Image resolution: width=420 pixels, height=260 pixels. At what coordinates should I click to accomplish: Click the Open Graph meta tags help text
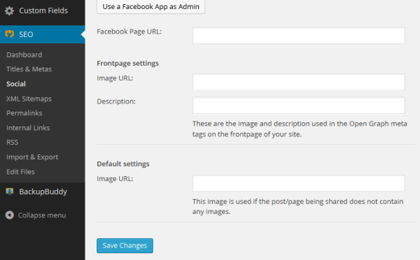coord(300,129)
